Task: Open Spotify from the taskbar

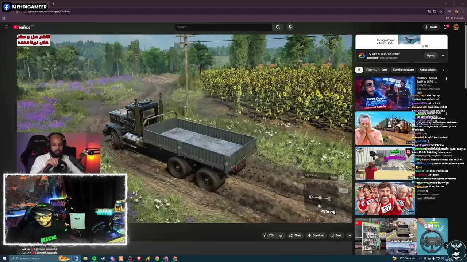Action: point(94,258)
